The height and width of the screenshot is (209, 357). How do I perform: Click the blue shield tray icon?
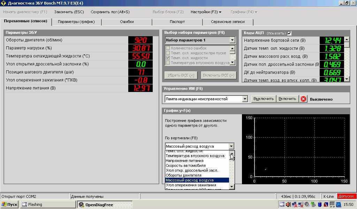point(320,204)
